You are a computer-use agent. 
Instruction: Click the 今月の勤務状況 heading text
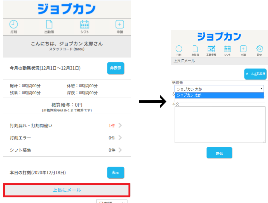45,68
